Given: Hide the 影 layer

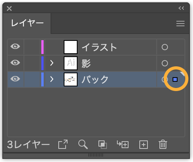Looking at the screenshot, I should tap(15, 62).
